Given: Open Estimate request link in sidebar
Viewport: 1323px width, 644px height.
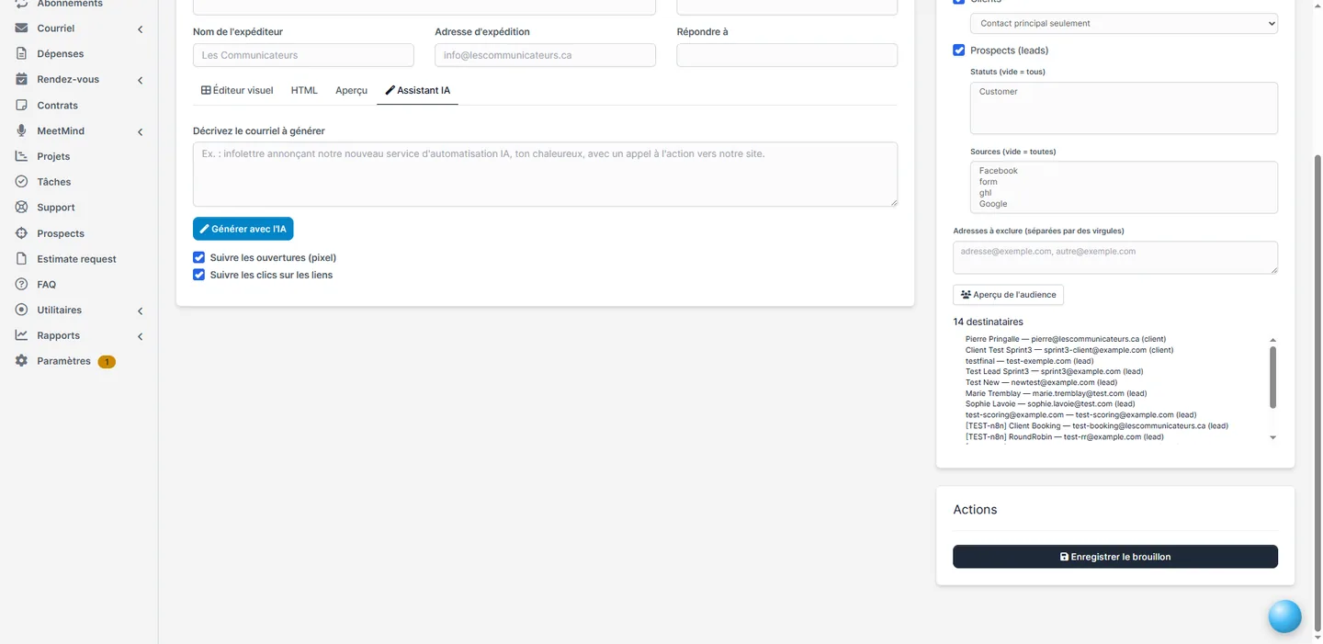Looking at the screenshot, I should point(76,259).
